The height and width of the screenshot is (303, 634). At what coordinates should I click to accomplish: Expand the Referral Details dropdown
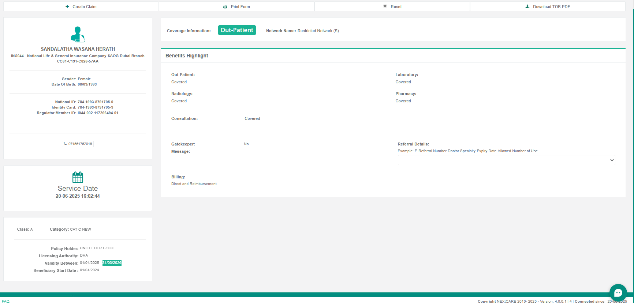pos(506,160)
